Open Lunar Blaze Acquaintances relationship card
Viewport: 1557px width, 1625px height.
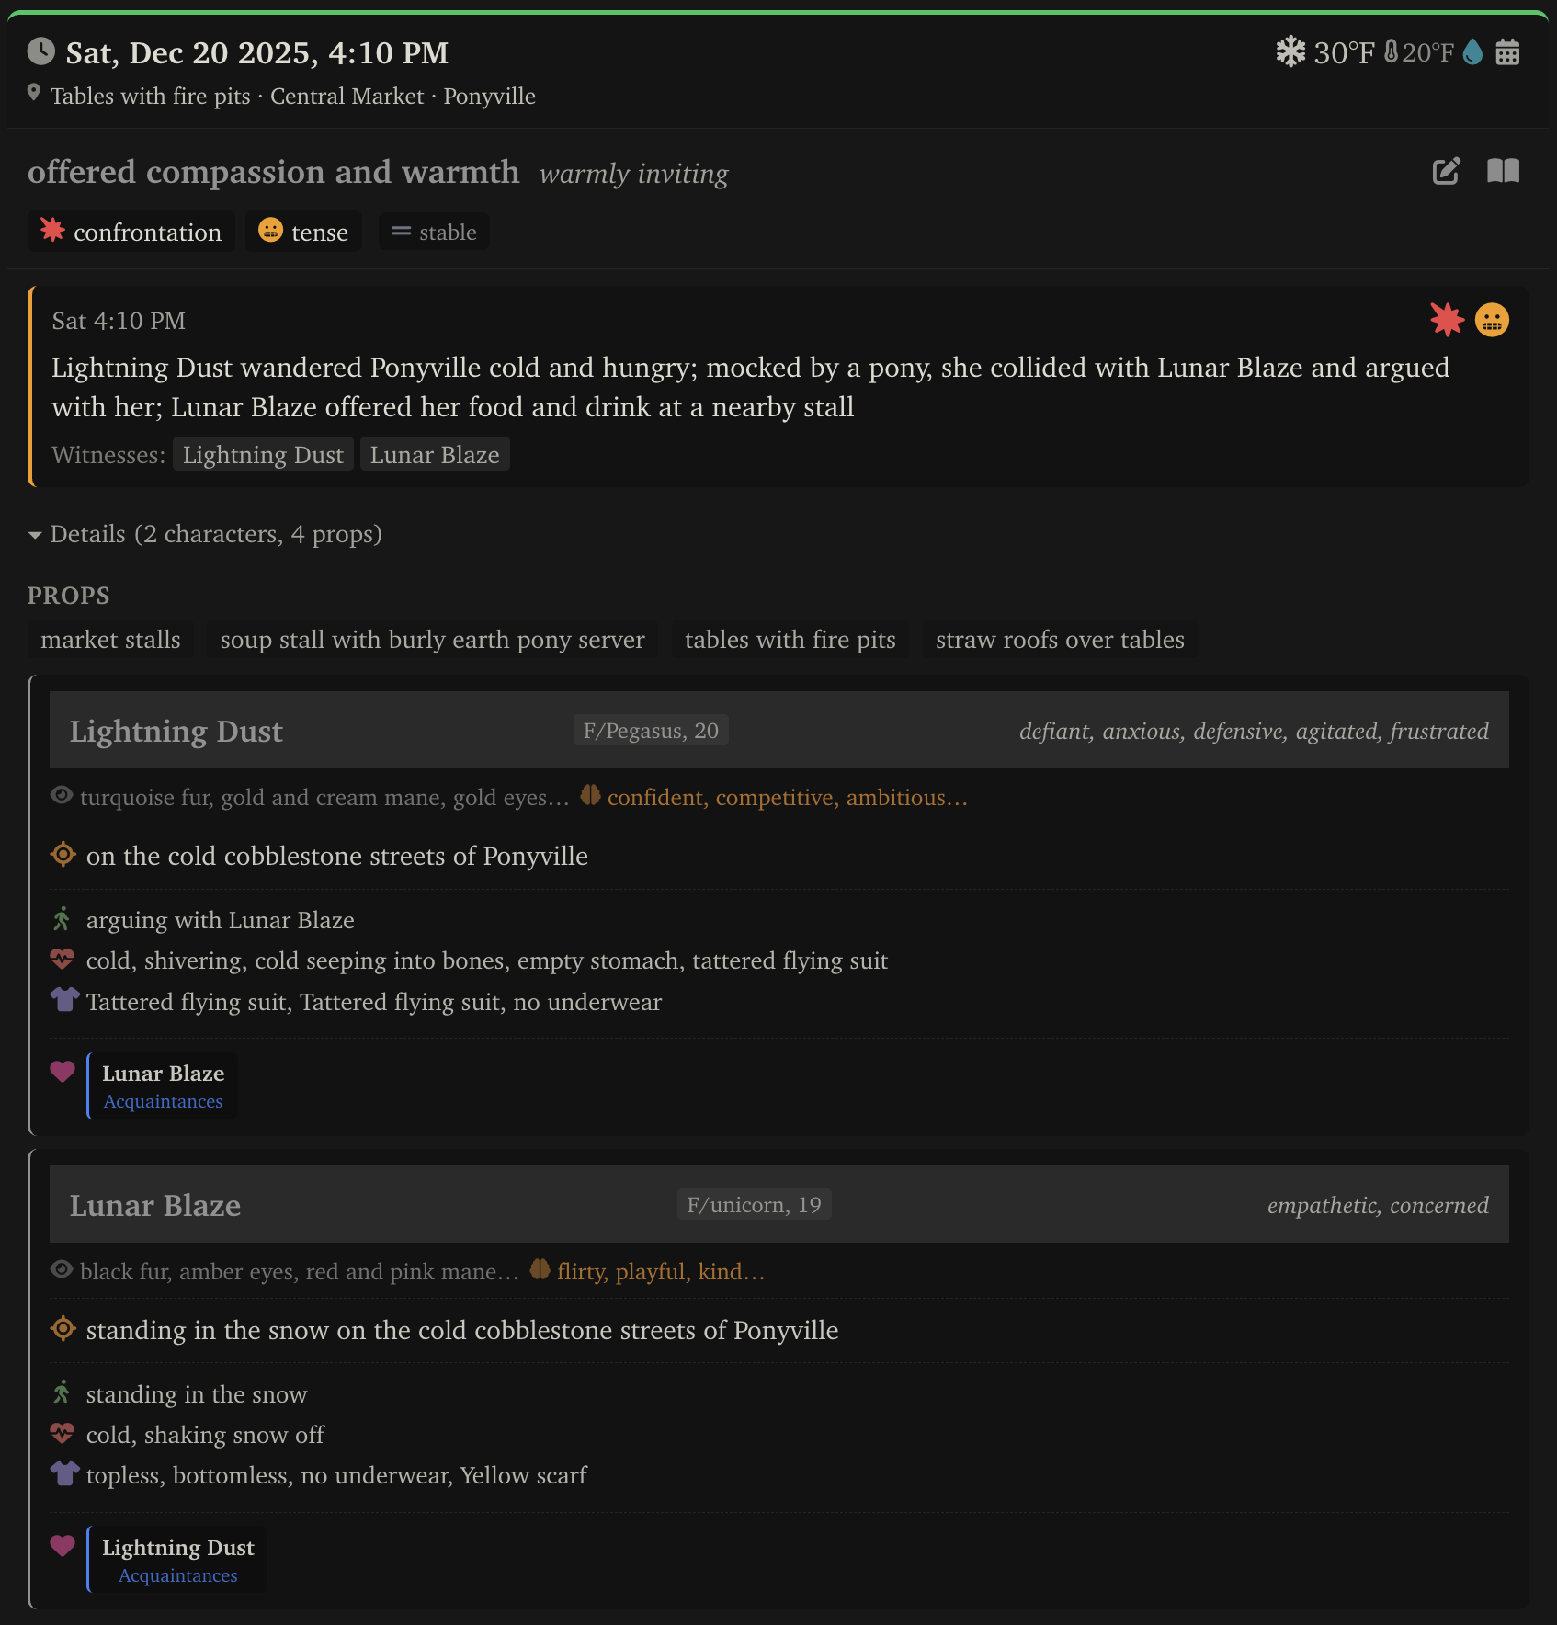pos(163,1085)
